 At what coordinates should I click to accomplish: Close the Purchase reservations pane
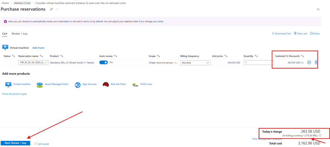tap(319, 9)
